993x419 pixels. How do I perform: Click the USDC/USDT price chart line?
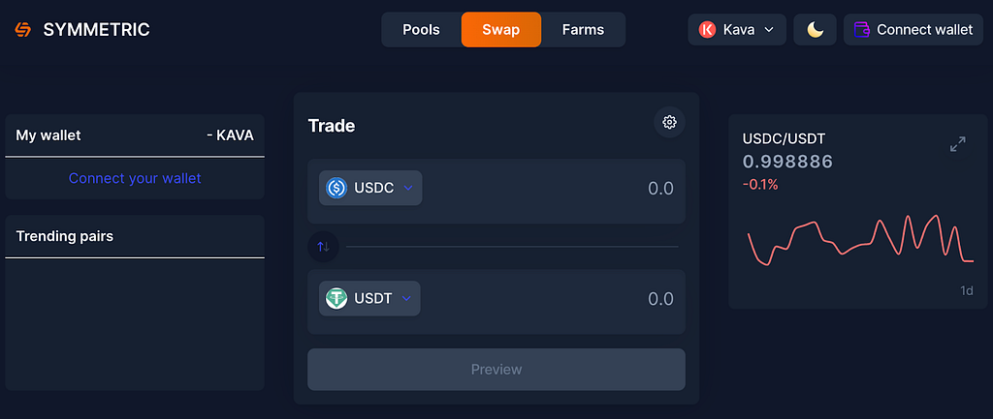[x=861, y=240]
